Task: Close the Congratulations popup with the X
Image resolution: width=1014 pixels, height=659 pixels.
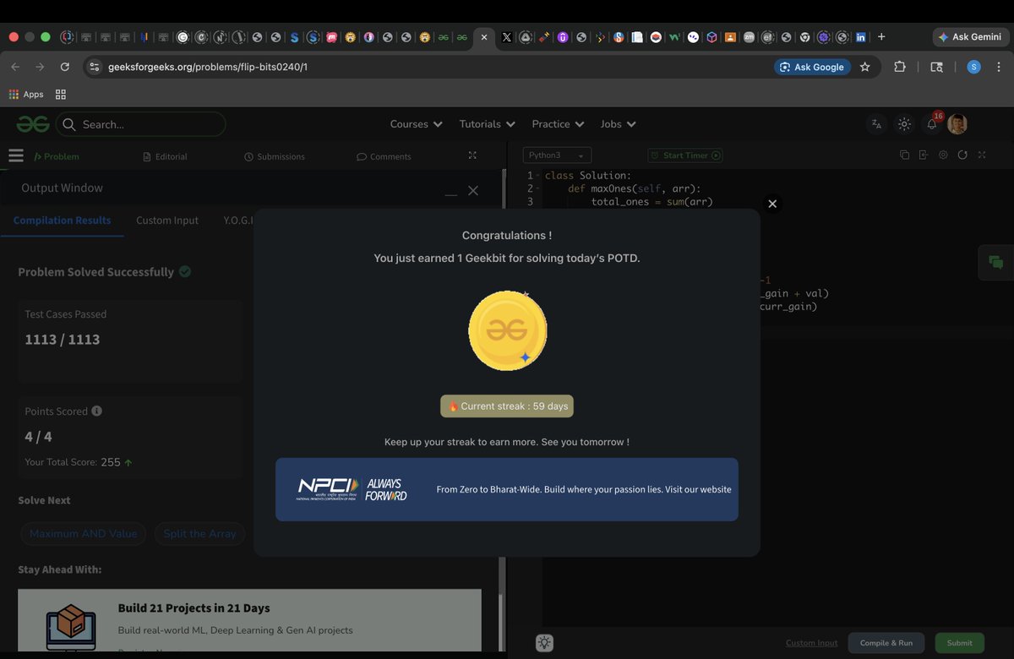Action: (x=771, y=204)
